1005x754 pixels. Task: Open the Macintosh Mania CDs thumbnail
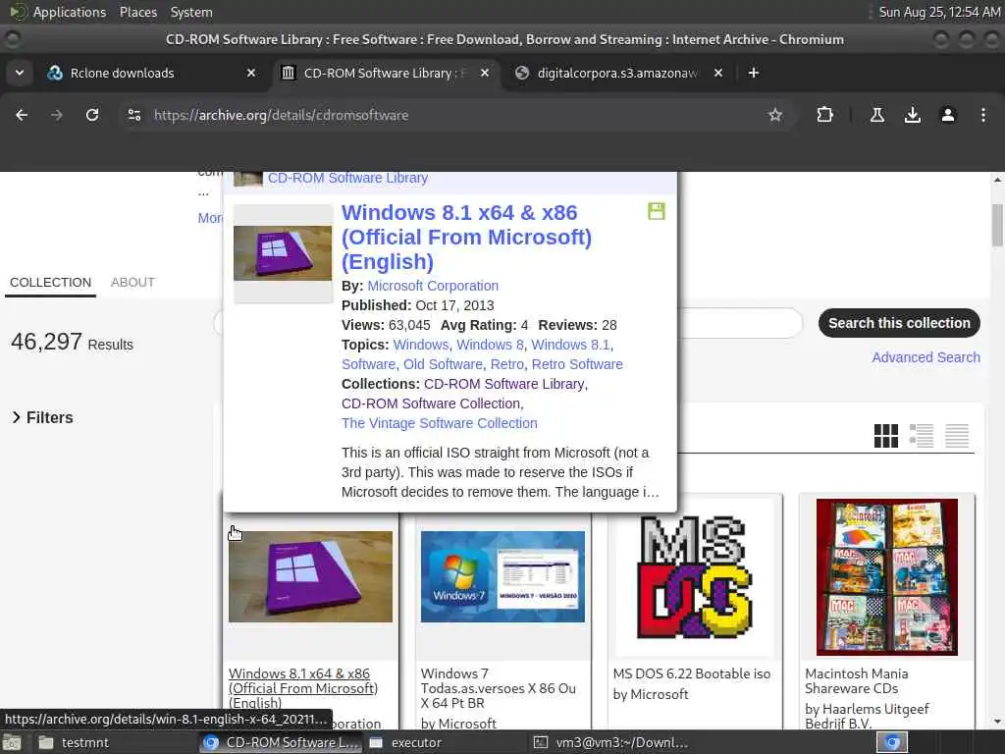887,577
